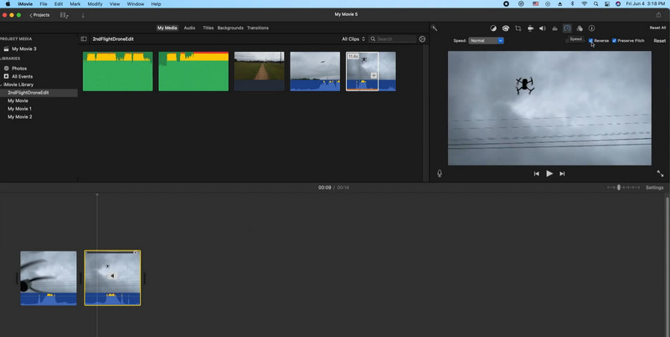Open the Window menu
Viewport: 670px width, 337px height.
(x=135, y=4)
